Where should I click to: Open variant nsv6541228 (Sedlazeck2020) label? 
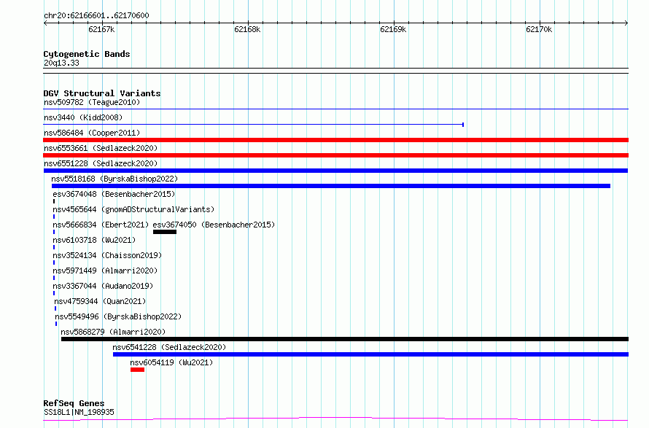[169, 347]
